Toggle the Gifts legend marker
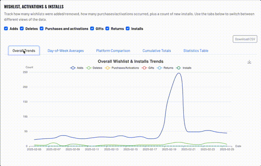Image resolution: width=261 pixels, height=166 pixels. [145, 68]
